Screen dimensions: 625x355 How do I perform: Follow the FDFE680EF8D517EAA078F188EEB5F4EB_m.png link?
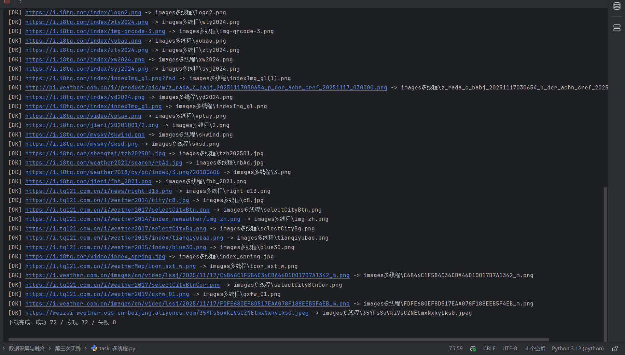pos(187,304)
